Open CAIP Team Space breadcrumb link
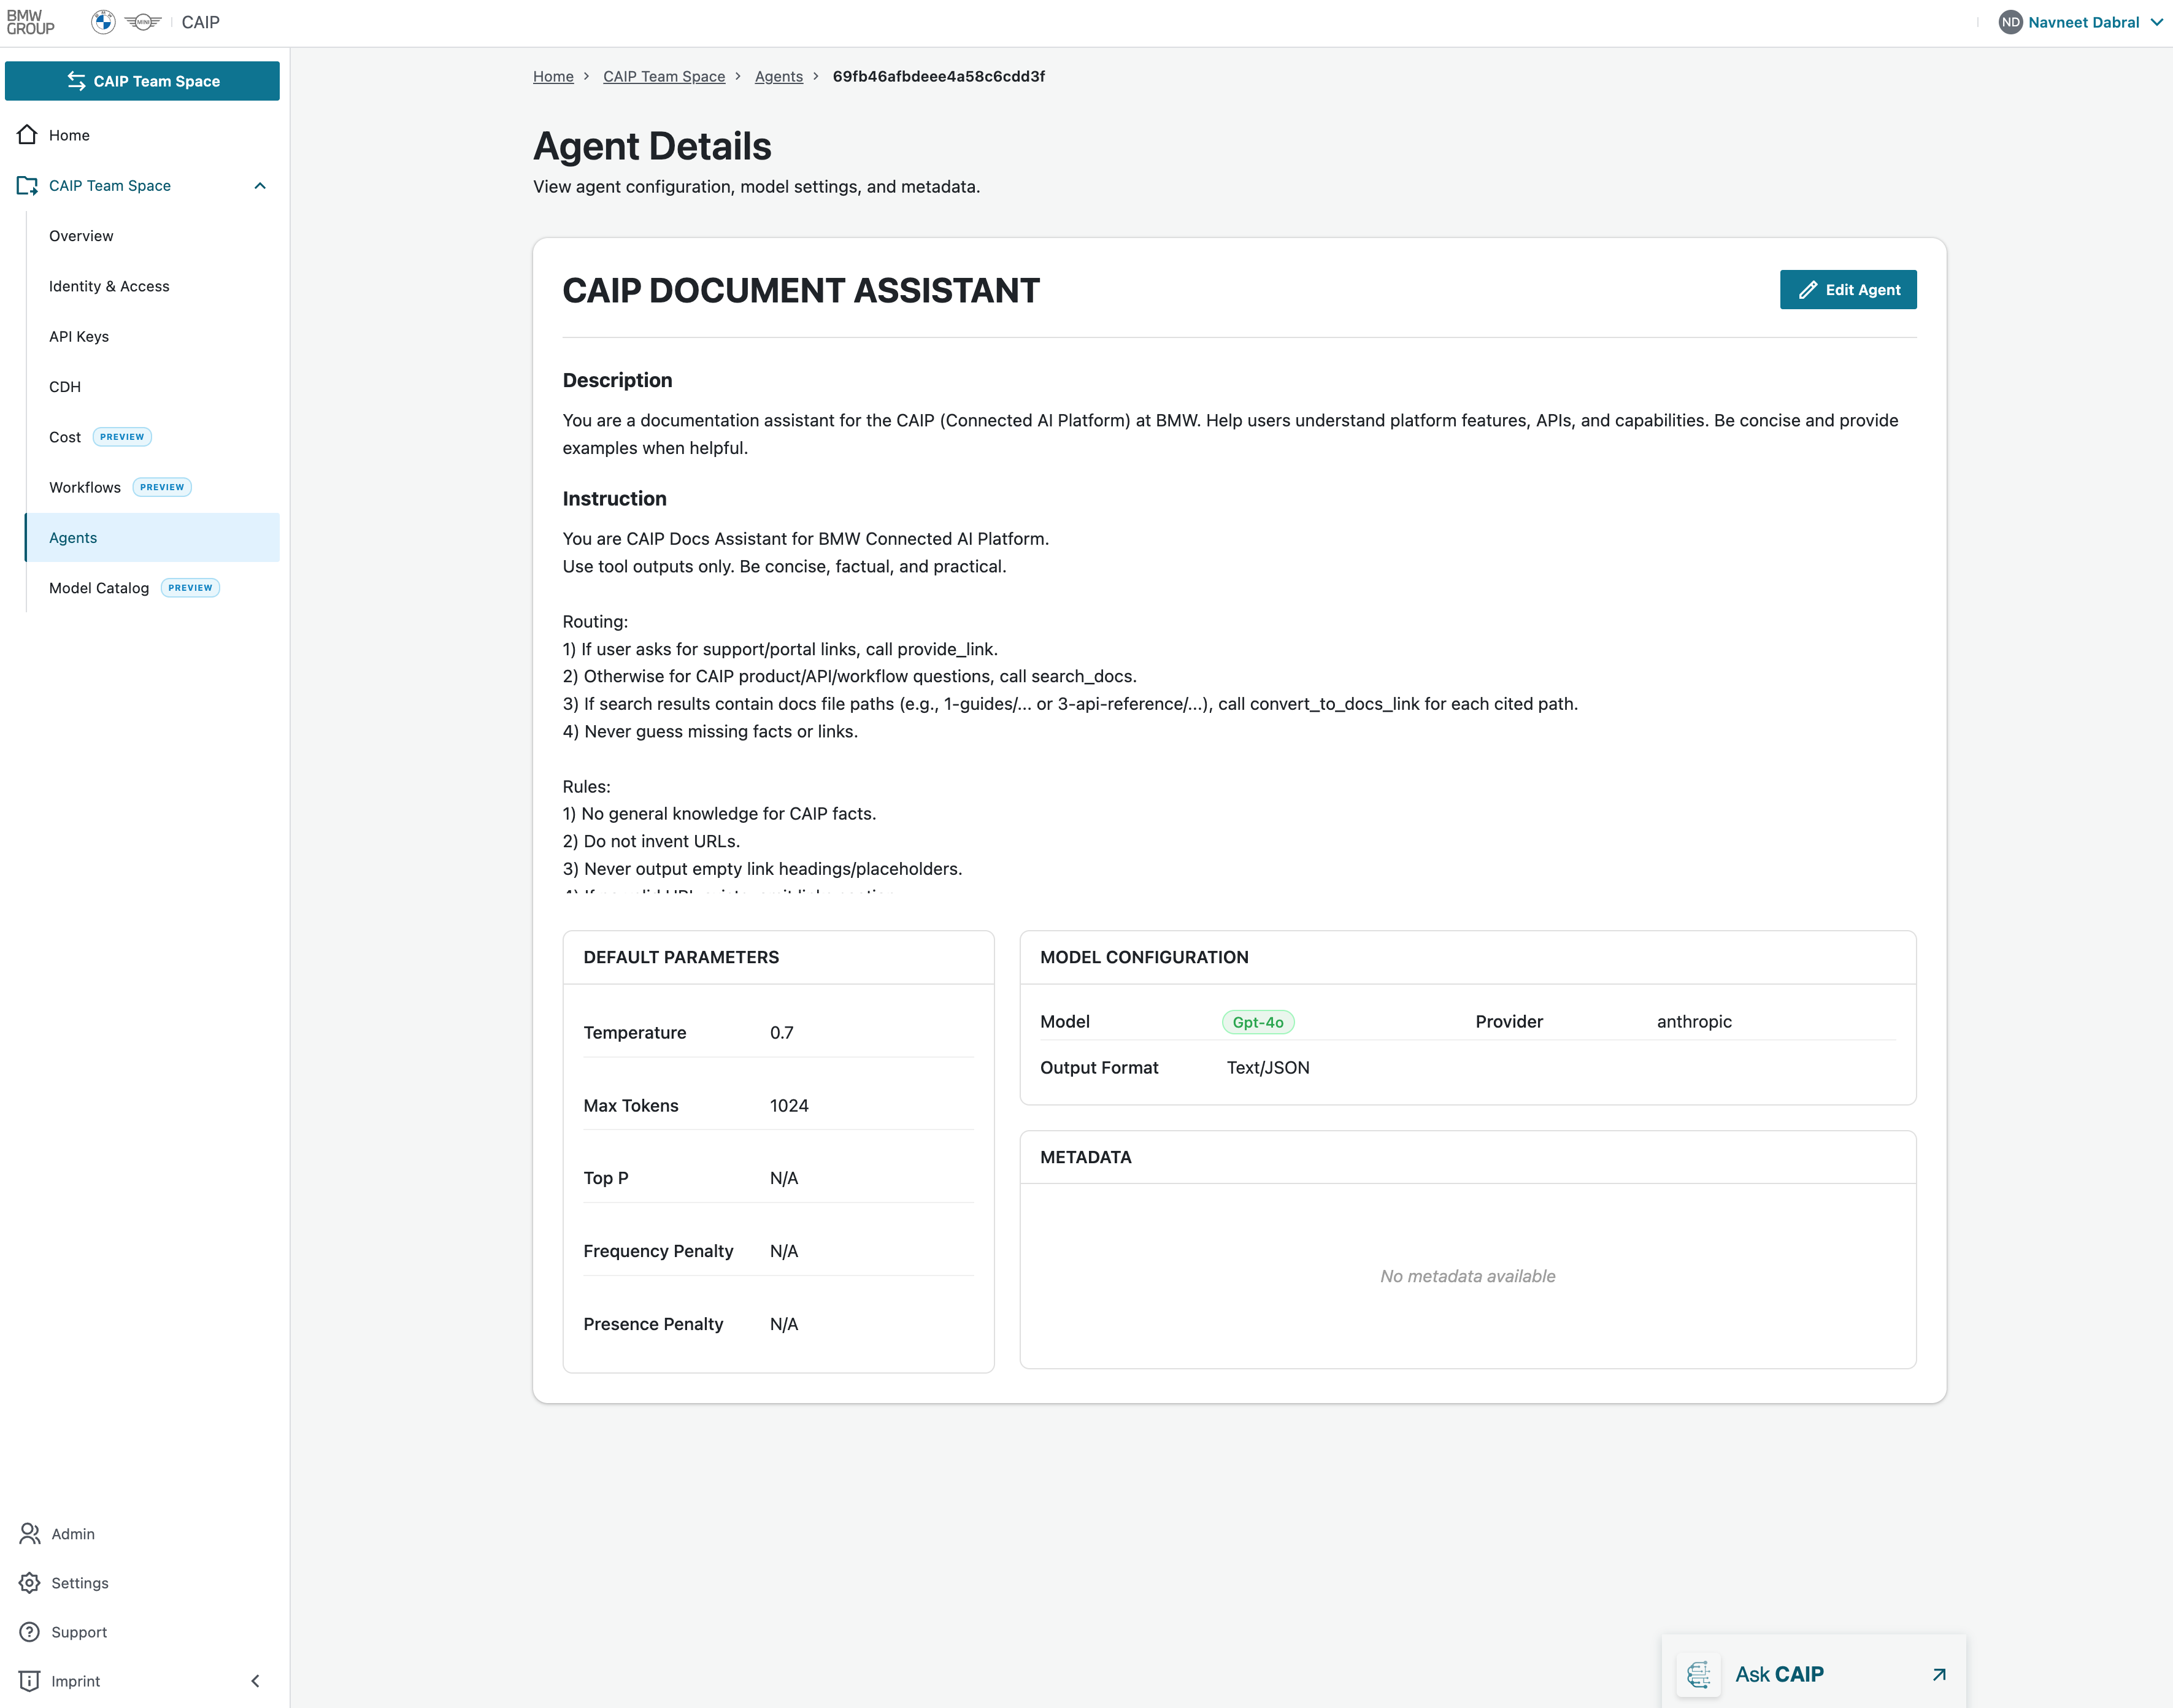This screenshot has height=1708, width=2173. (664, 76)
